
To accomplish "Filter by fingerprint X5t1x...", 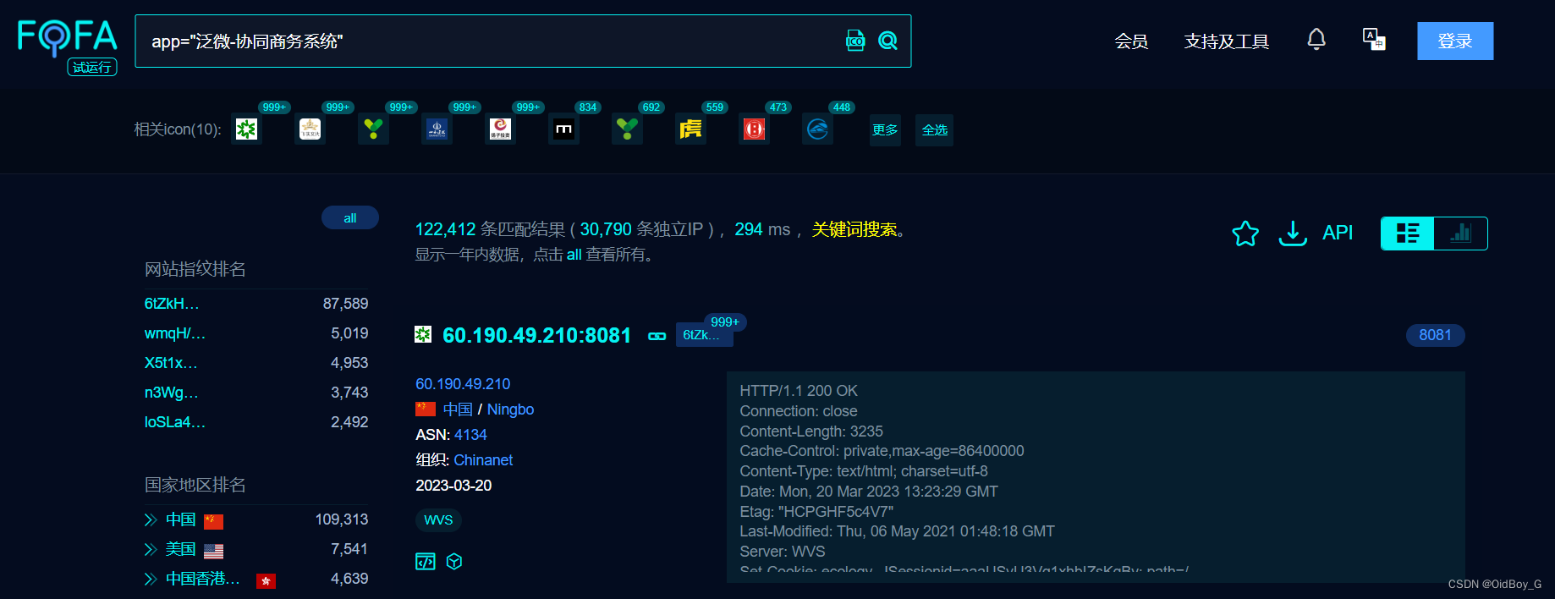I will pos(171,363).
